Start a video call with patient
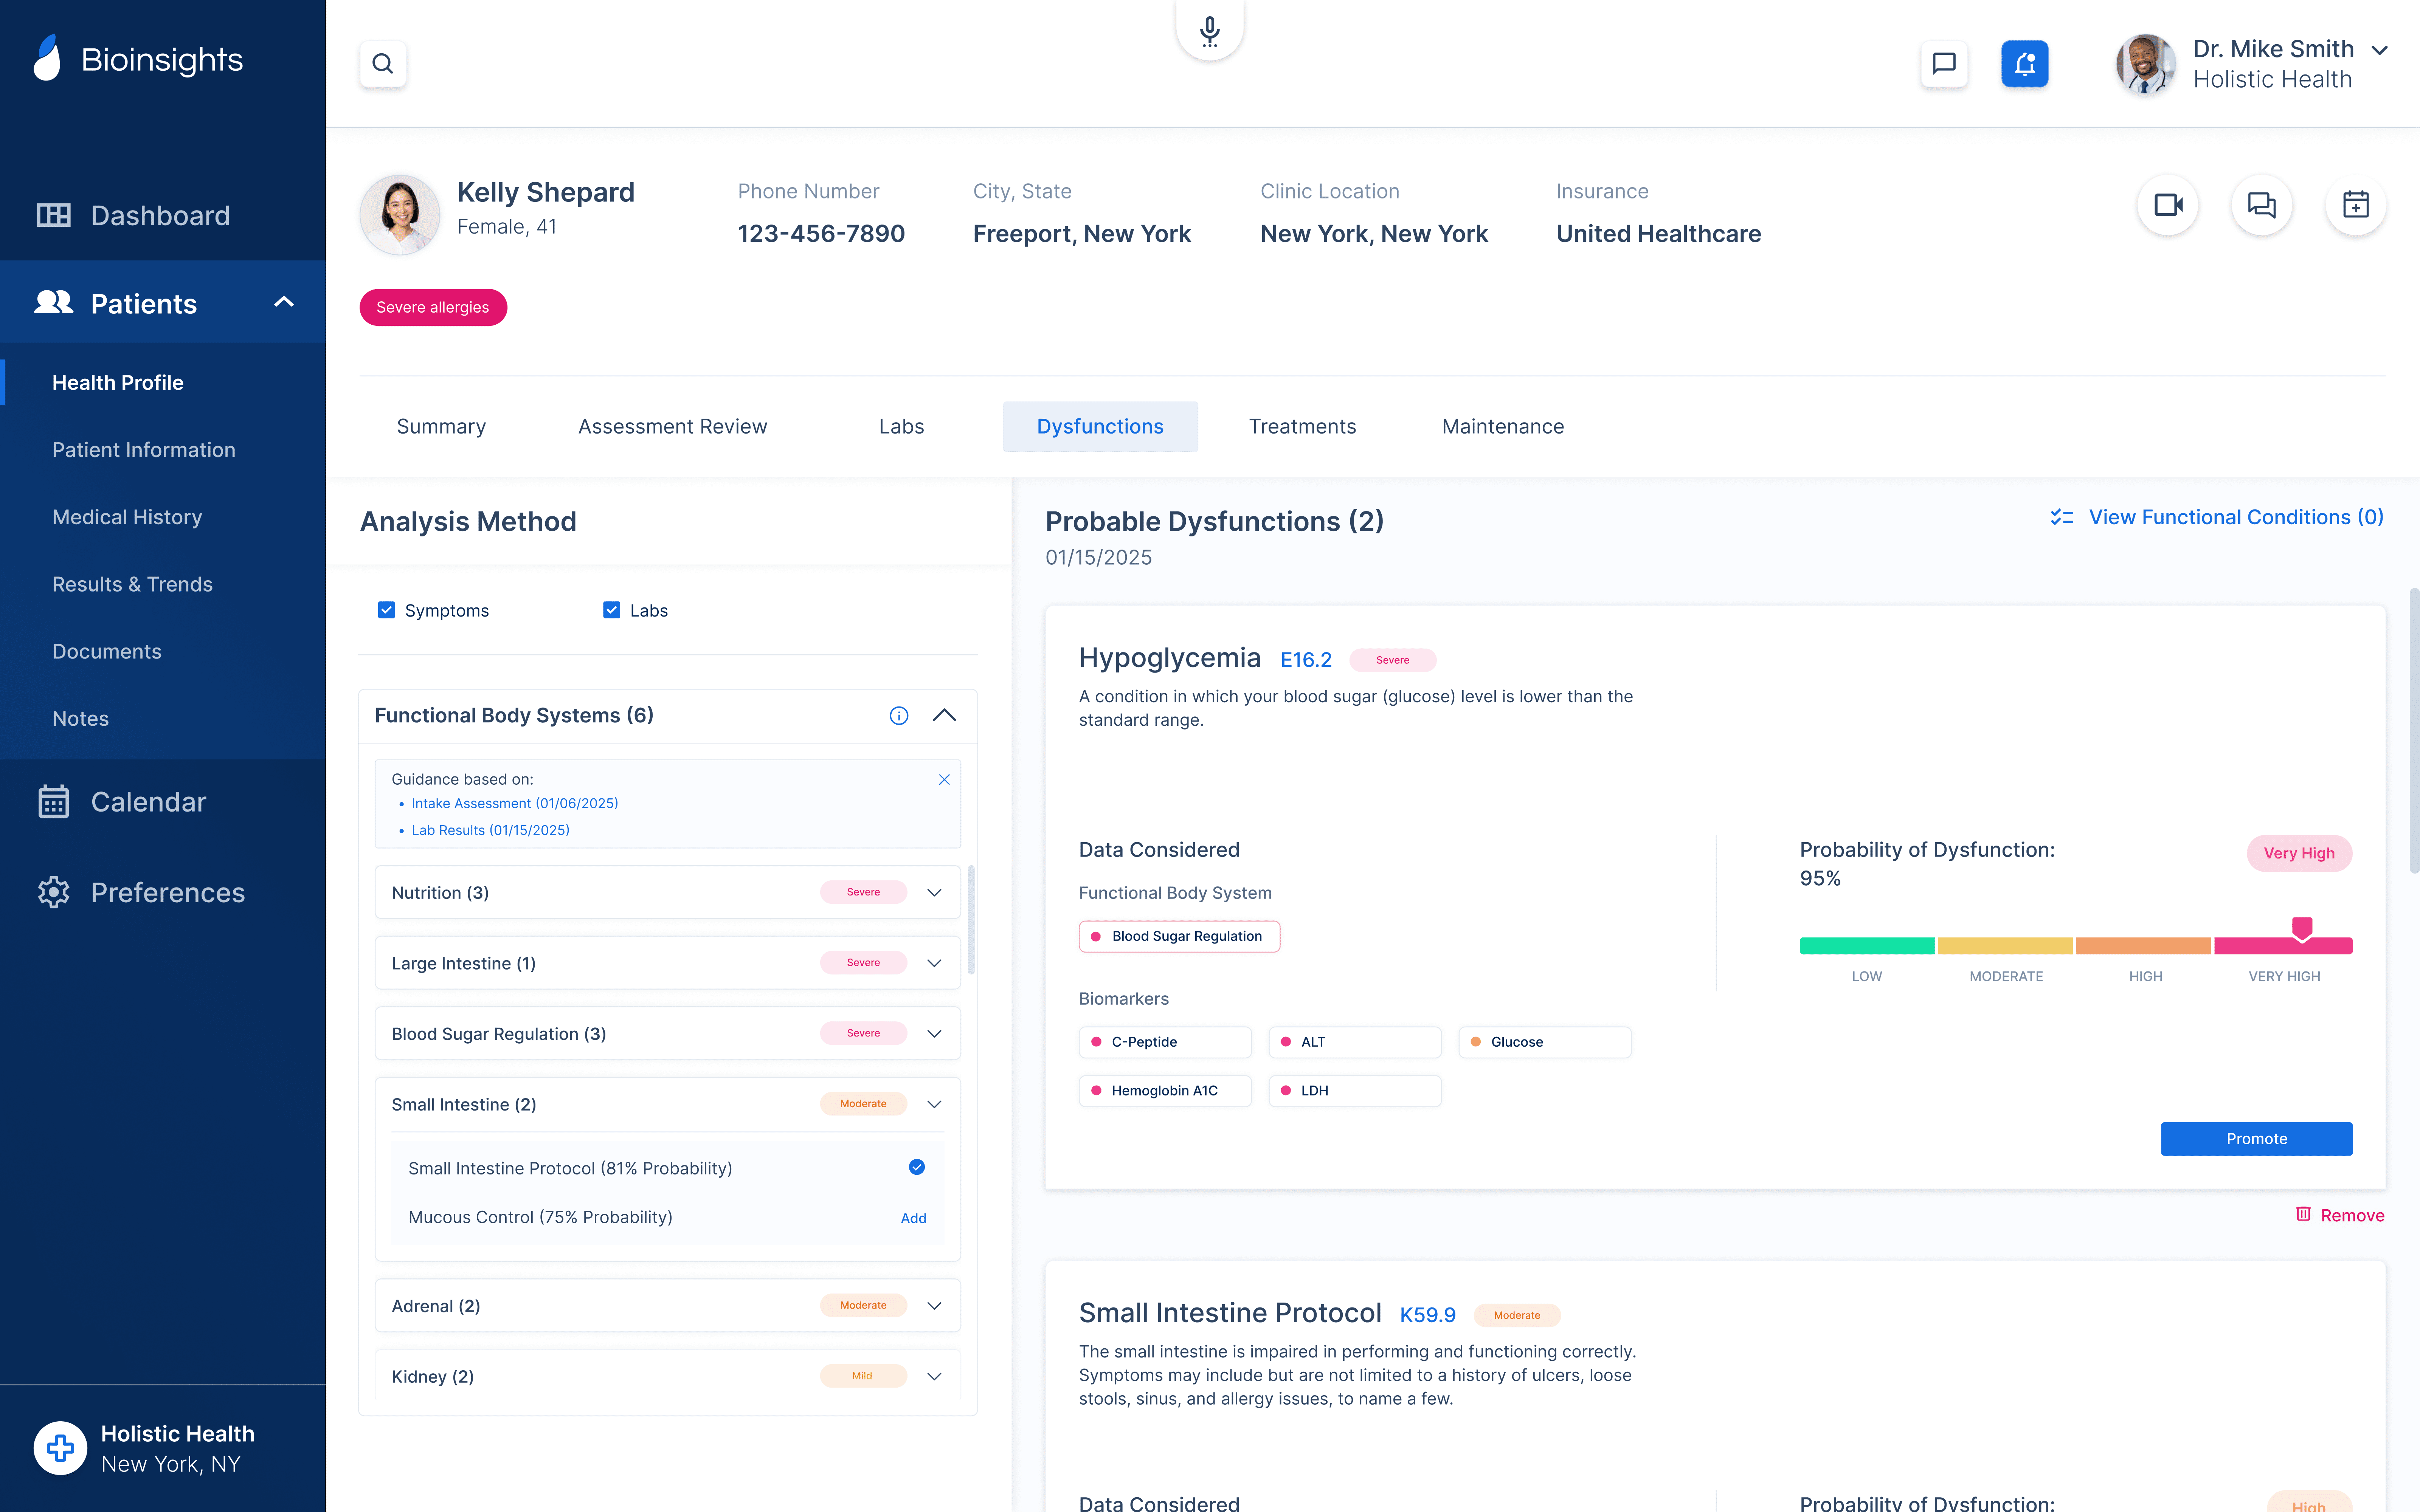Viewport: 2420px width, 1512px height. click(2168, 205)
